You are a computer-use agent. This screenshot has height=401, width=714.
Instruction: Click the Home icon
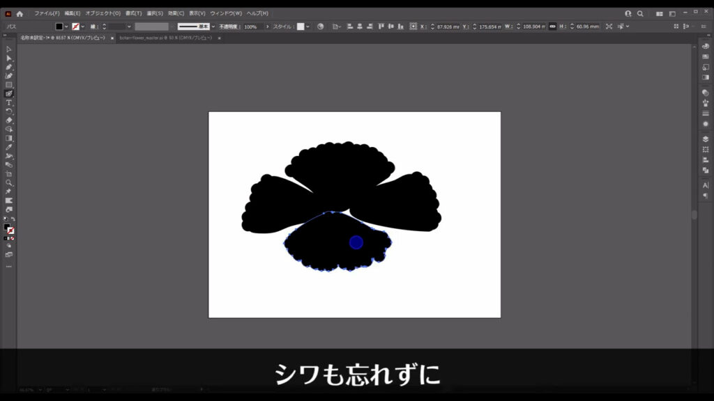(x=20, y=14)
